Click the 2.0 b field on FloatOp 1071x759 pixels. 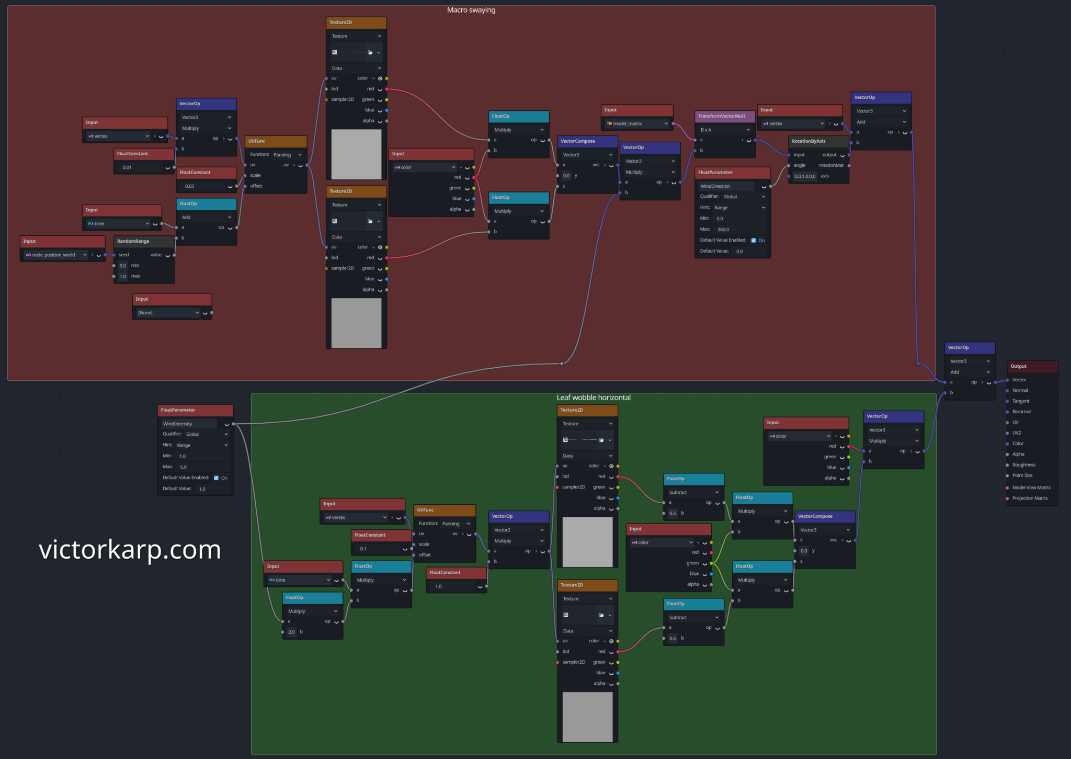click(x=291, y=632)
